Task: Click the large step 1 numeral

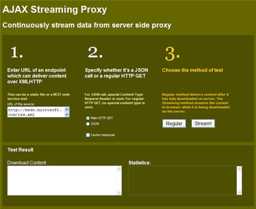Action: [17, 52]
